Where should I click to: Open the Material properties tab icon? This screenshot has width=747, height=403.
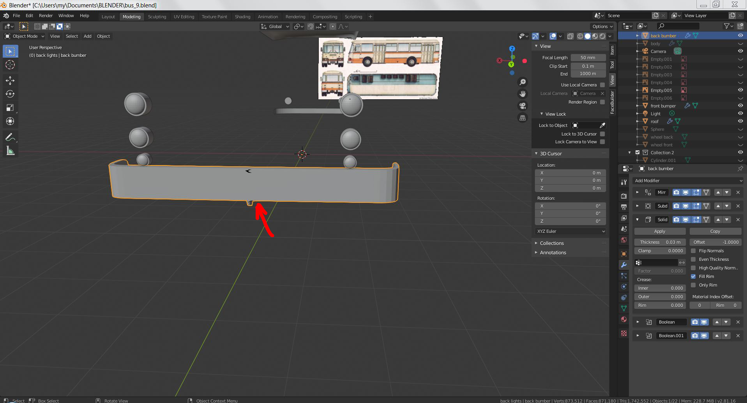624,319
